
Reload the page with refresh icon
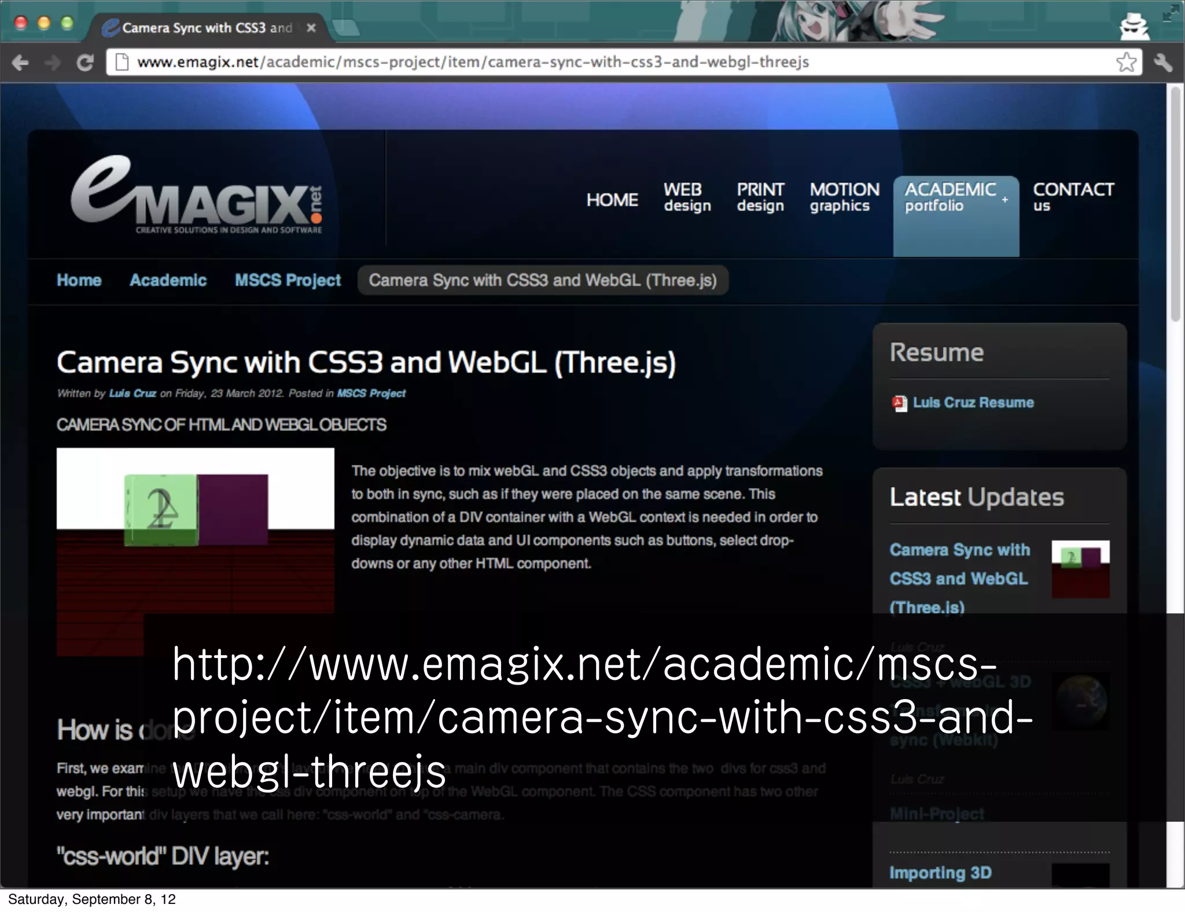coord(85,62)
